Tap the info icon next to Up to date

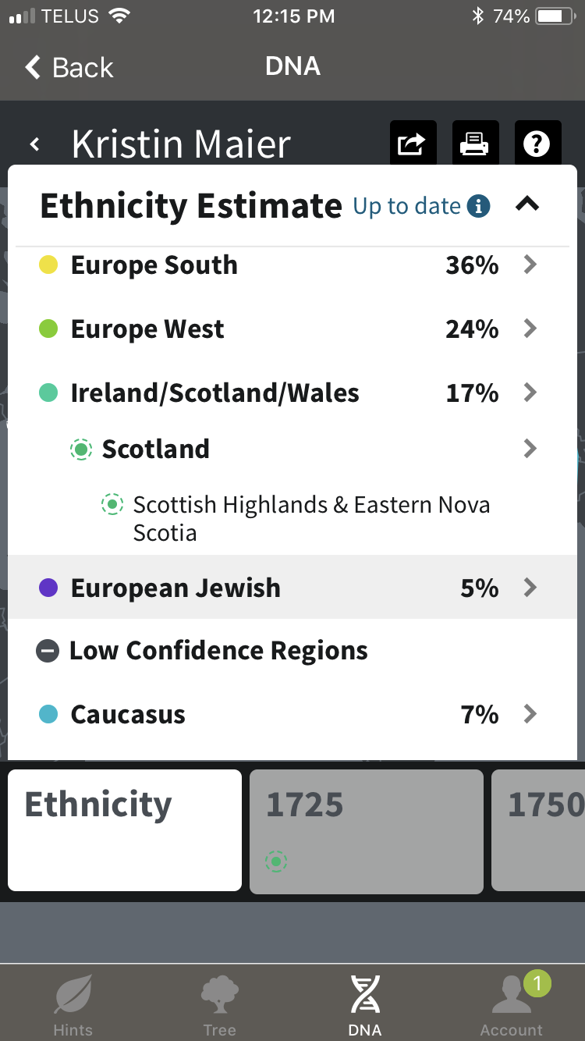click(x=478, y=206)
